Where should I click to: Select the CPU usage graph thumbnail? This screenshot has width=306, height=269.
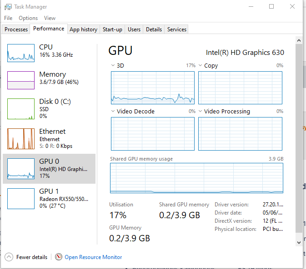[x=21, y=53]
